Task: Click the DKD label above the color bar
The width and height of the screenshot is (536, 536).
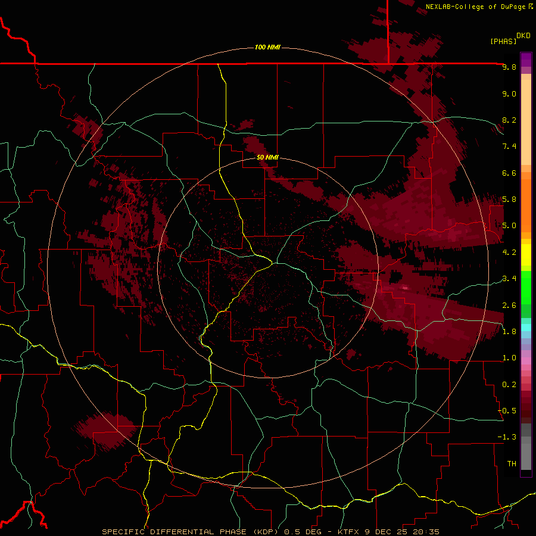Action: point(523,36)
